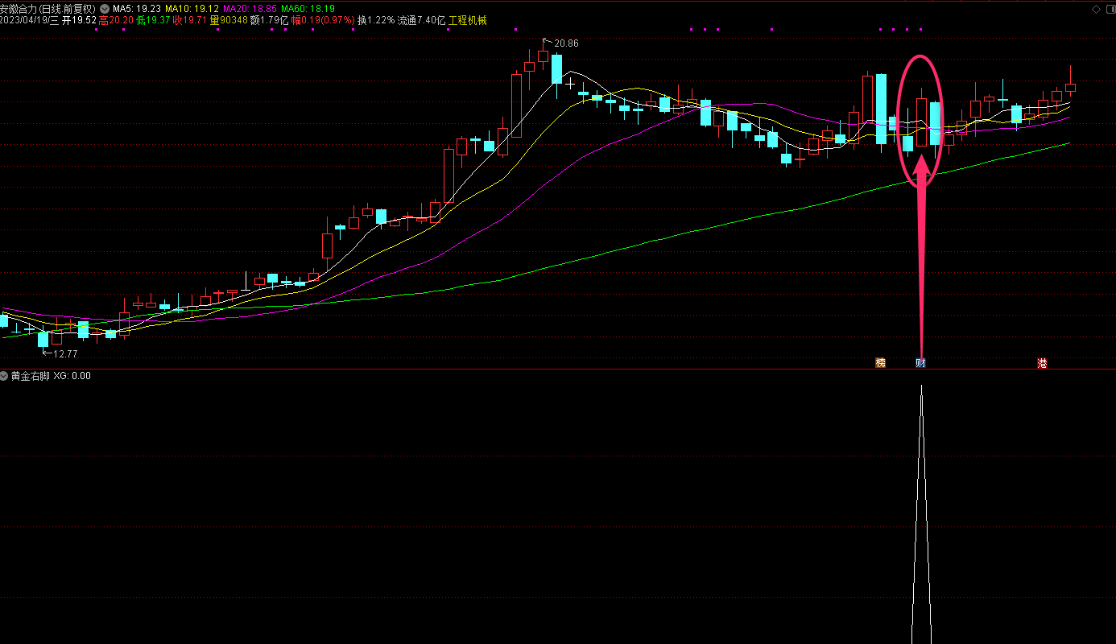Click the 黄金右脚 indicator name label
The image size is (1116, 644).
[x=30, y=376]
